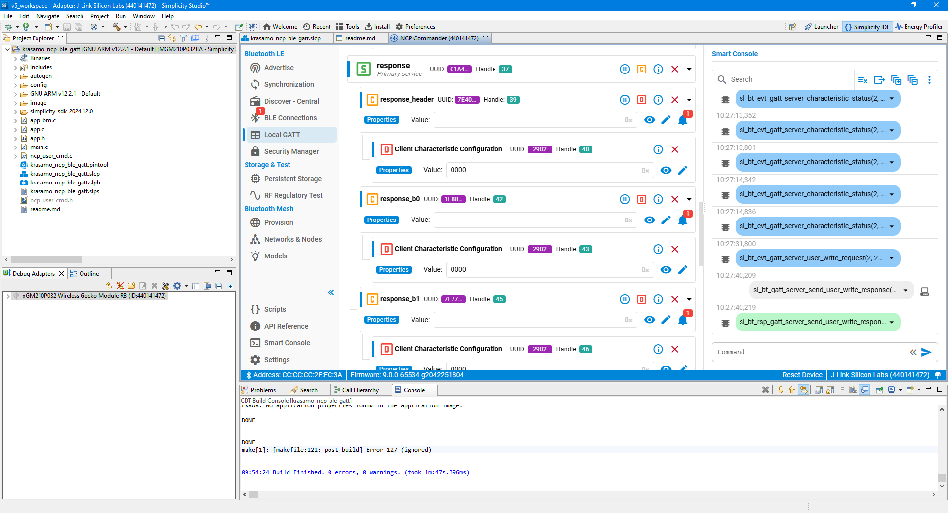Open RF Regulatory Test page
The width and height of the screenshot is (948, 513).
click(293, 195)
